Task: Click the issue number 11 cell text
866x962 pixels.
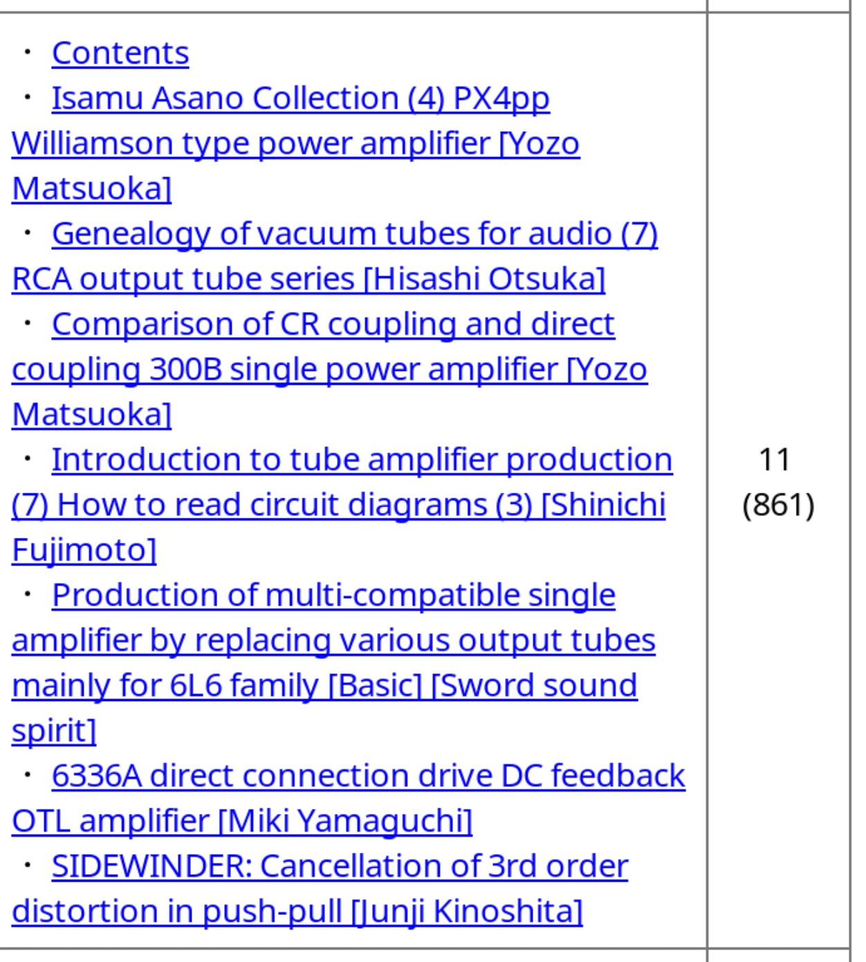Action: (x=774, y=460)
